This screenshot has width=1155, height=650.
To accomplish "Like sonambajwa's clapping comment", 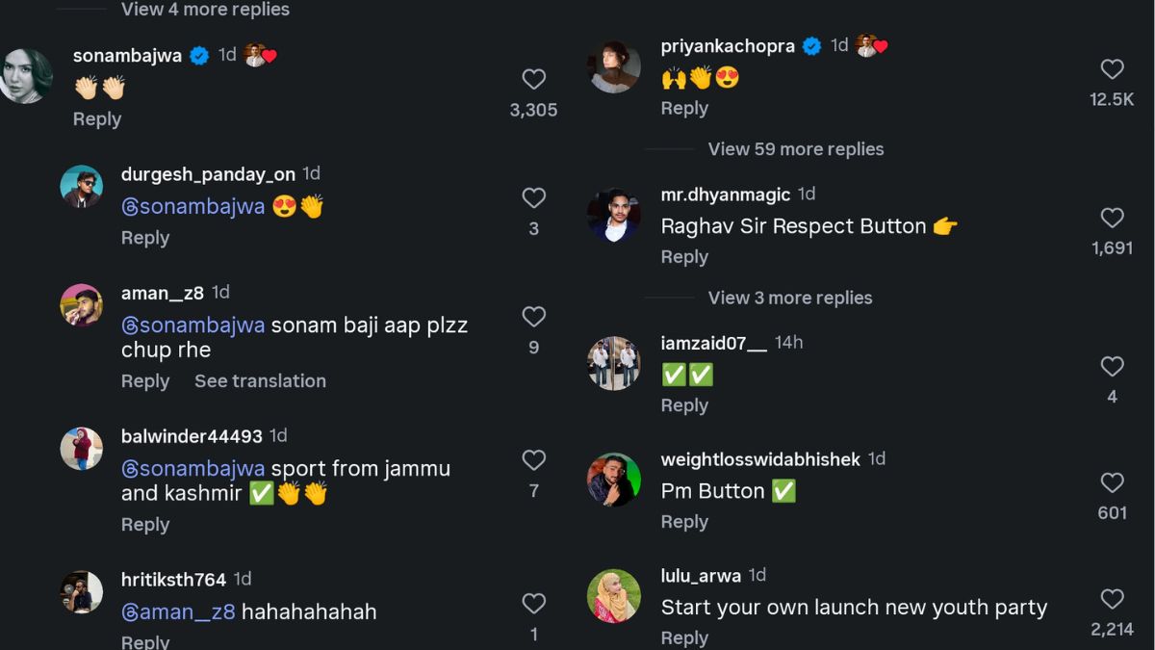I will [x=533, y=80].
